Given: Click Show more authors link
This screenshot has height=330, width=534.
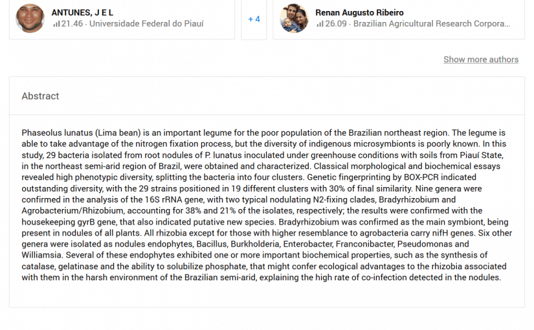Looking at the screenshot, I should point(480,60).
